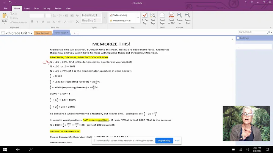Open the font size combo box
This screenshot has width=273, height=153.
pyautogui.click(x=48, y=16)
